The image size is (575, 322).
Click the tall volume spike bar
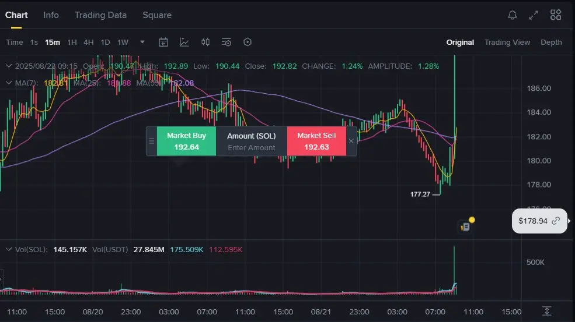(x=454, y=269)
